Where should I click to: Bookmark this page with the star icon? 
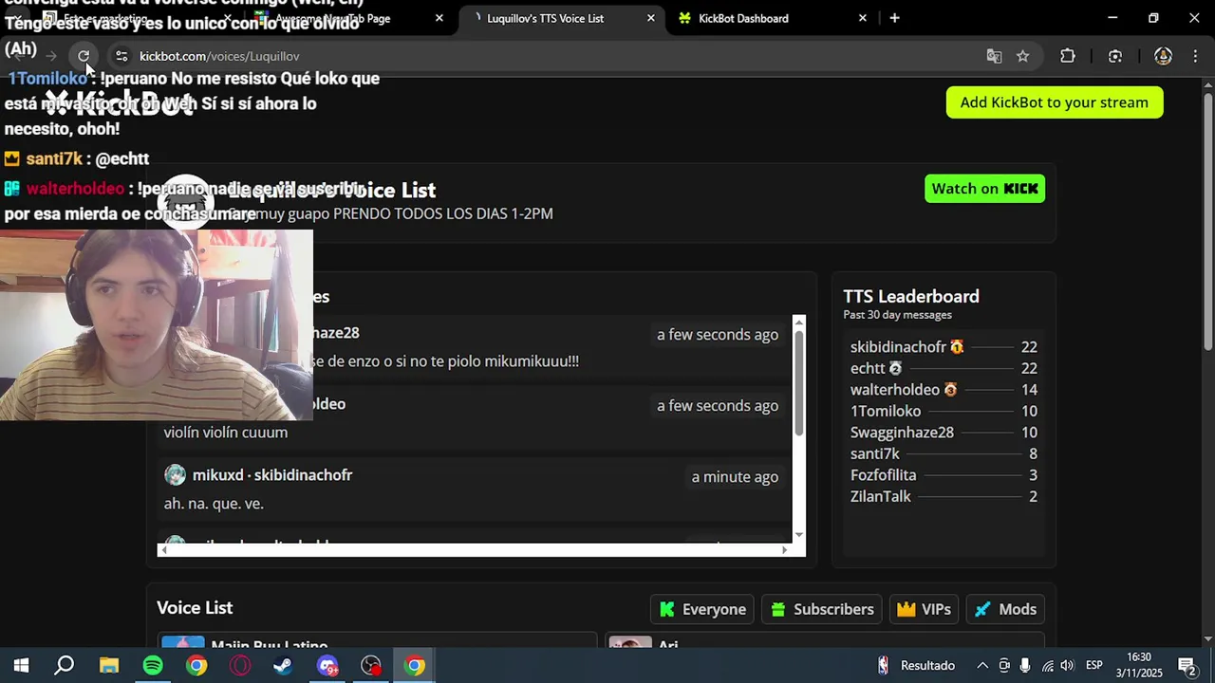tap(1022, 56)
